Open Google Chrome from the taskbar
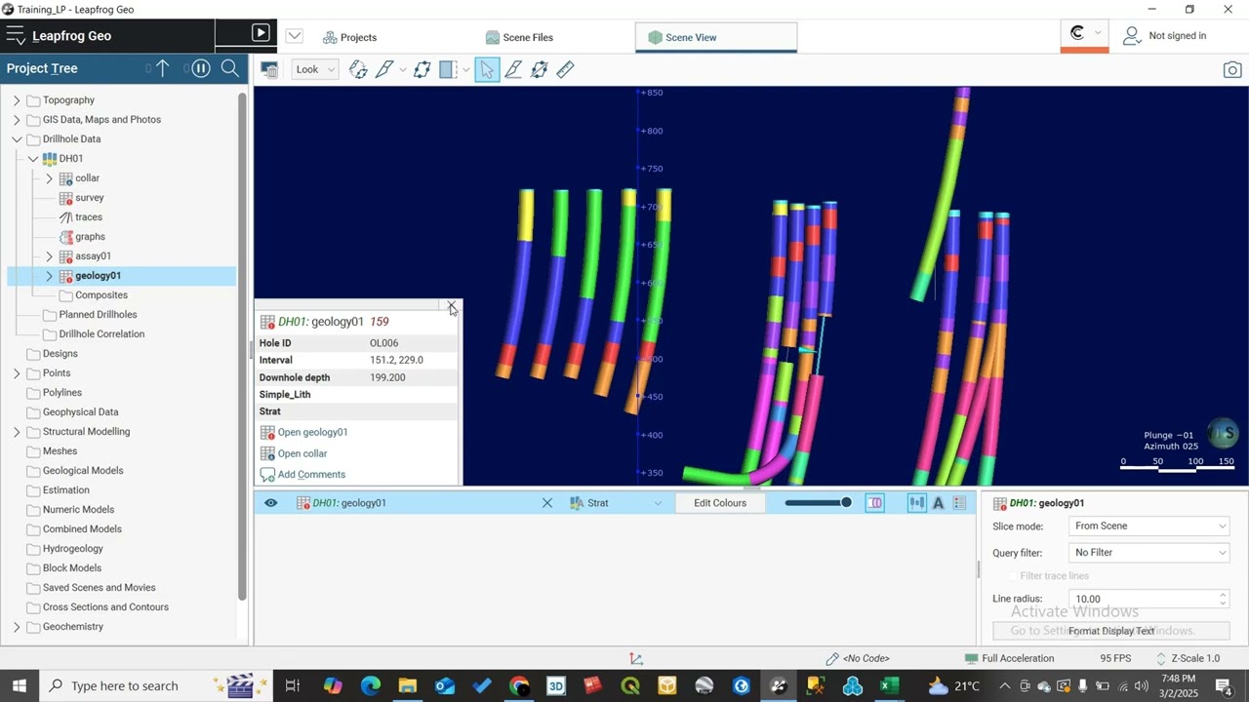Image resolution: width=1249 pixels, height=702 pixels. [519, 686]
